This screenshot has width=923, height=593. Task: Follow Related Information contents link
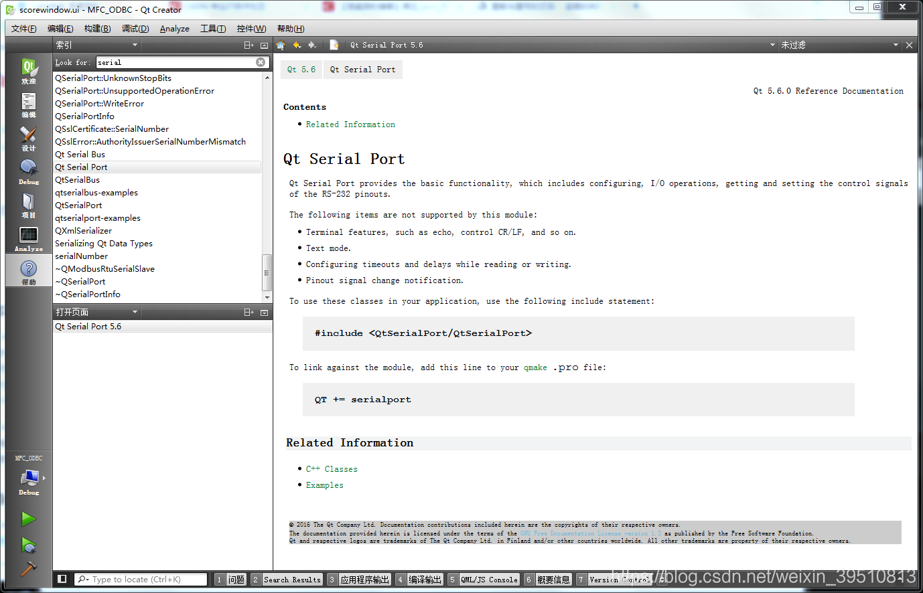[x=350, y=124]
